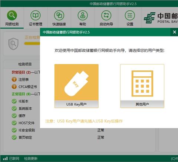Click warning icon beside 注册表
This screenshot has width=178, height=162.
[14, 79]
